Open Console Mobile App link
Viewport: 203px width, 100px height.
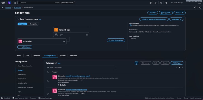coord(45,98)
